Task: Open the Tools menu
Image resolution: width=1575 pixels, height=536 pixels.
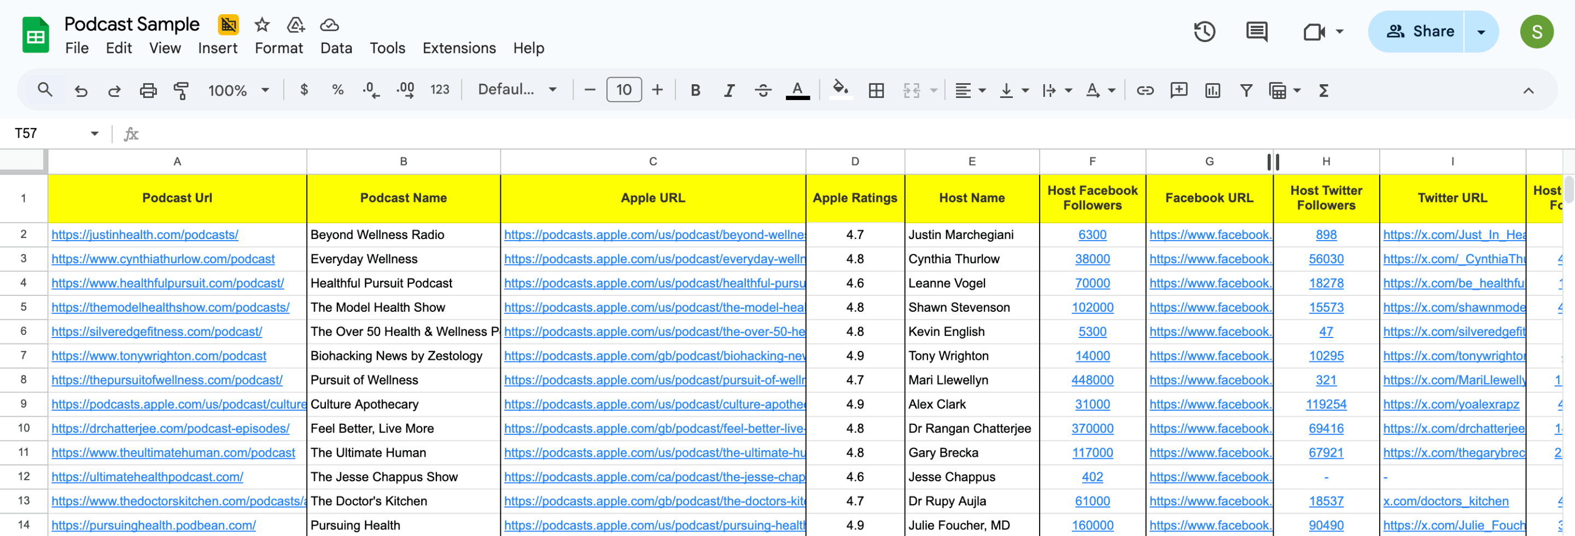Action: pos(387,48)
